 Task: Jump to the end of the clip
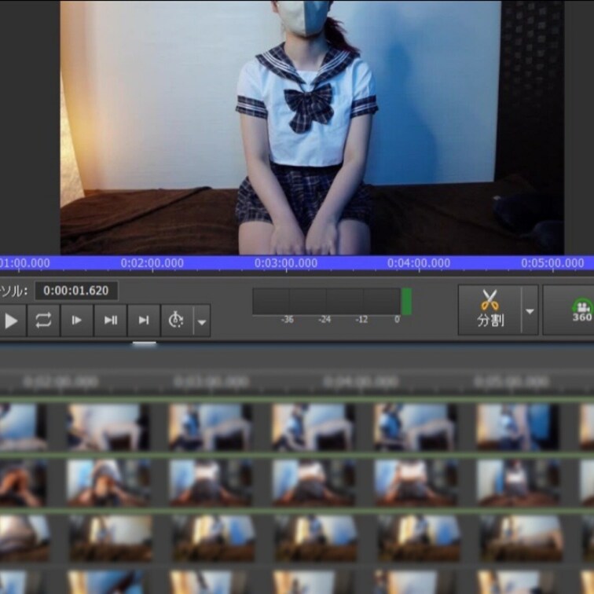tap(144, 321)
